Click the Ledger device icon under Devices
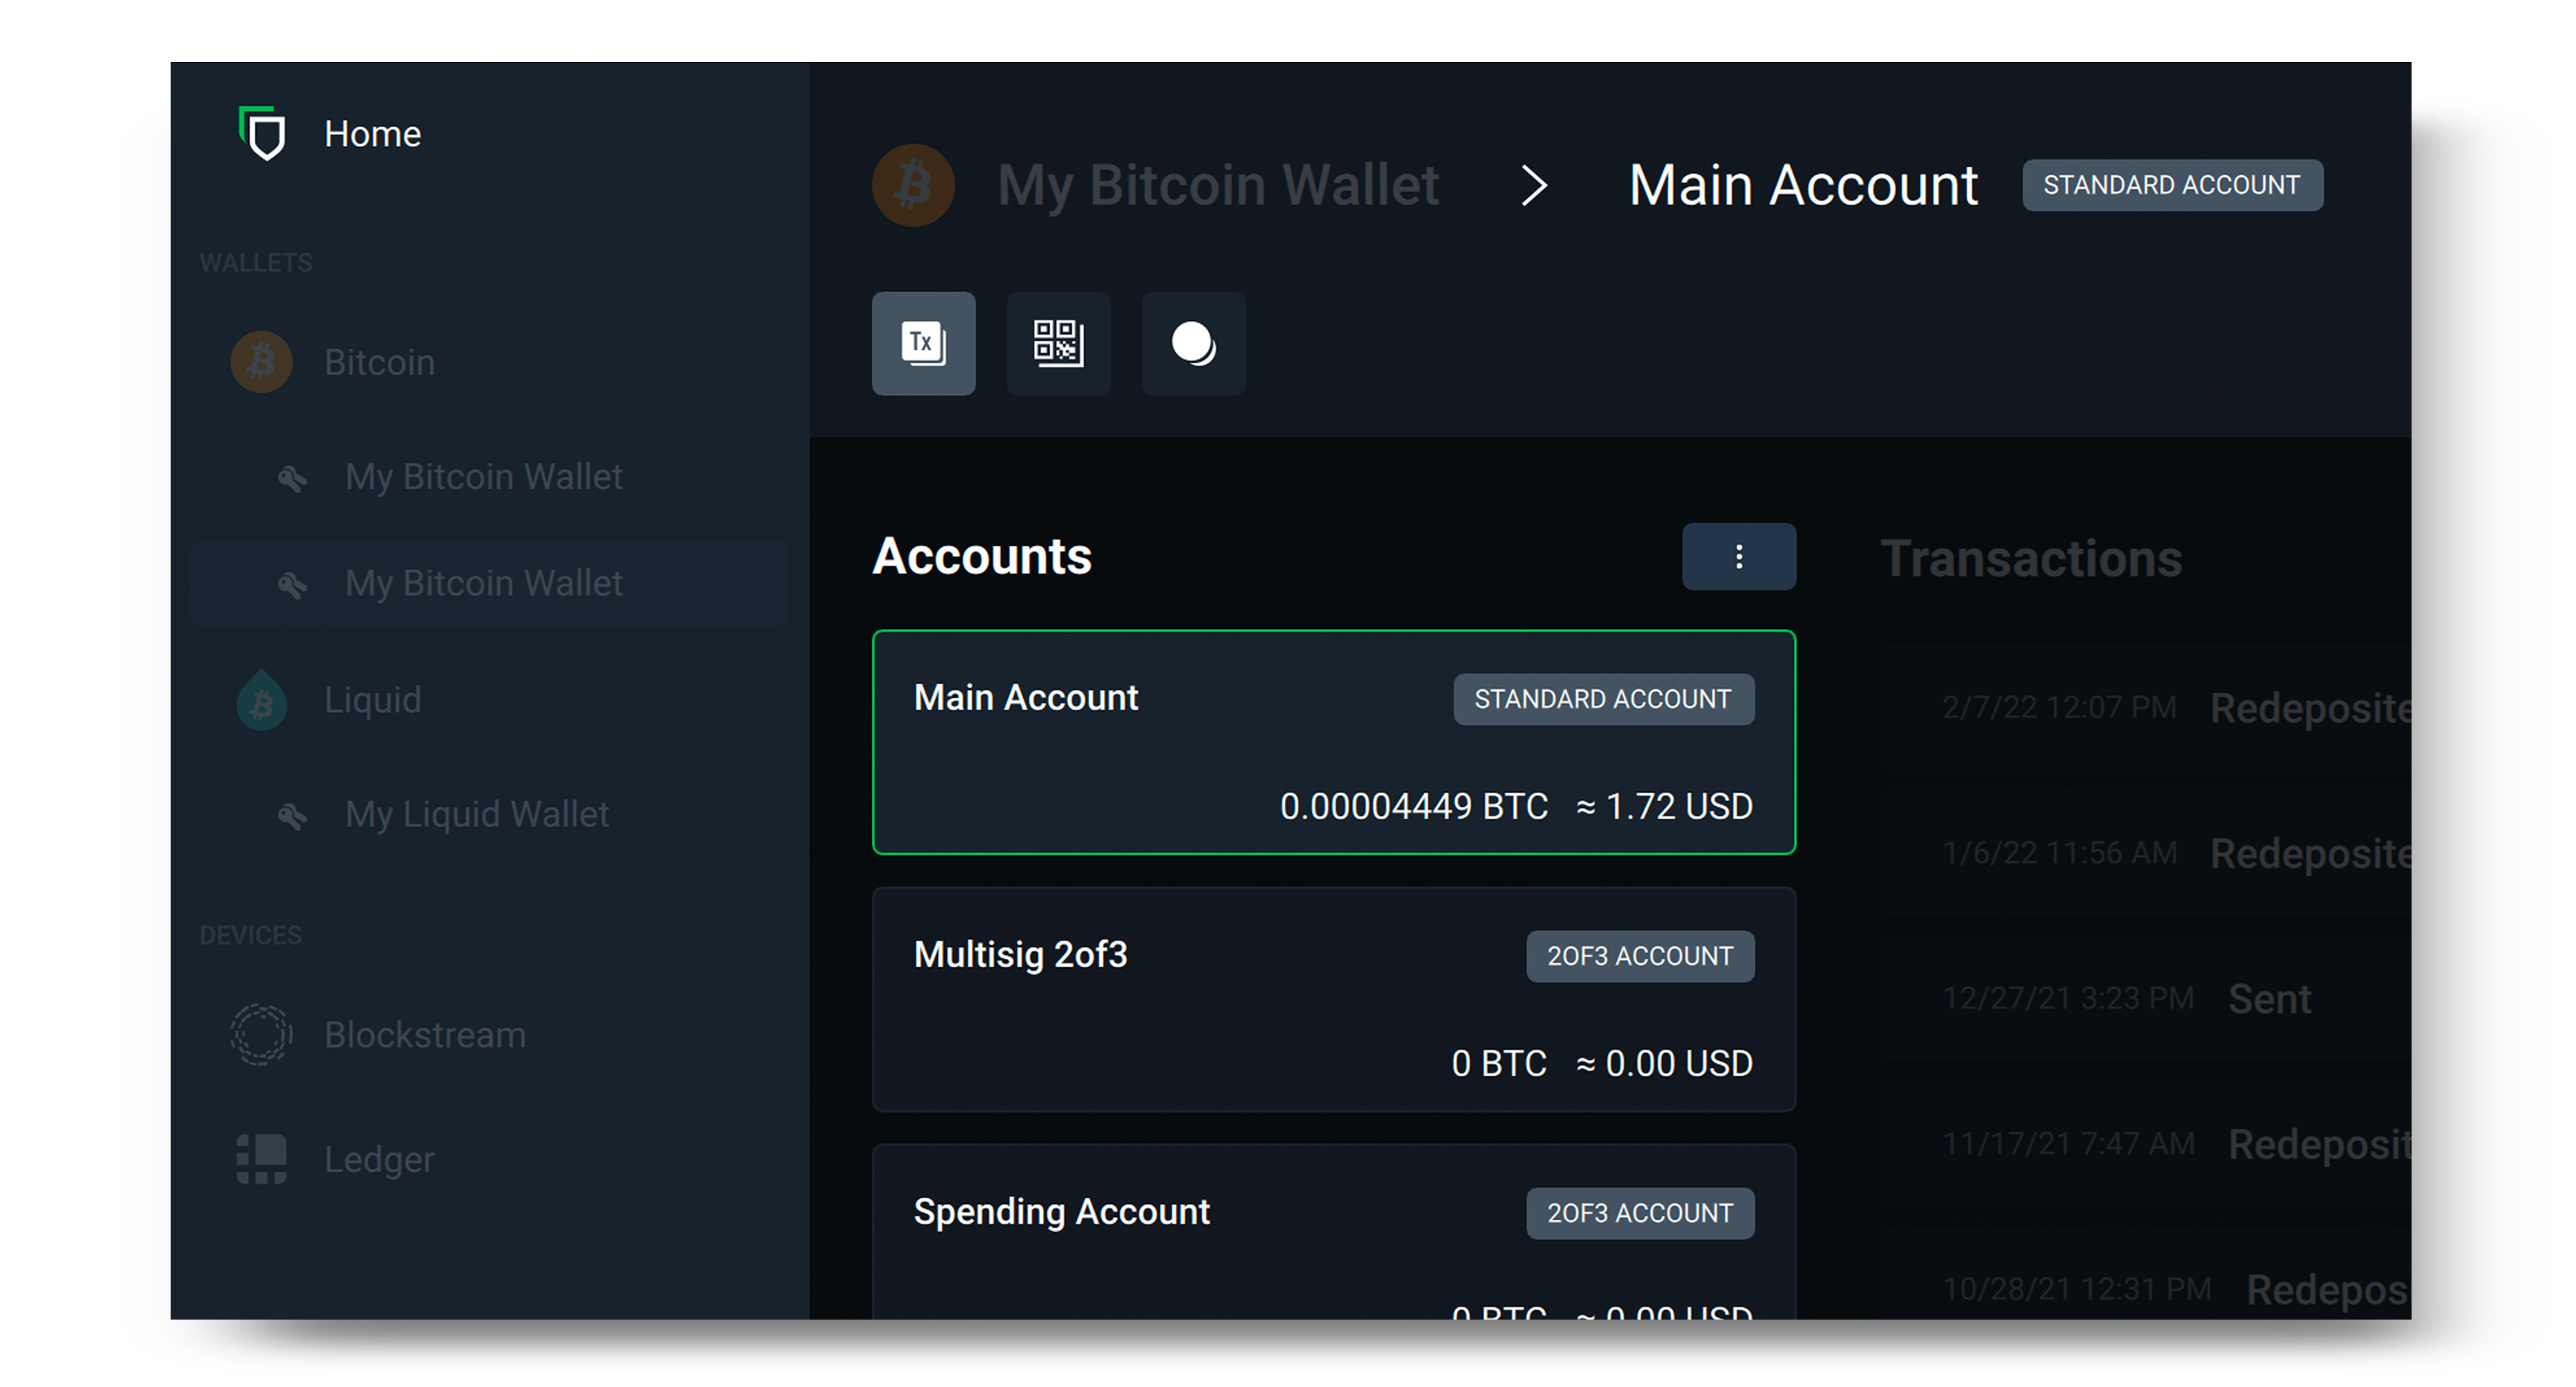2576x1387 pixels. [261, 1159]
